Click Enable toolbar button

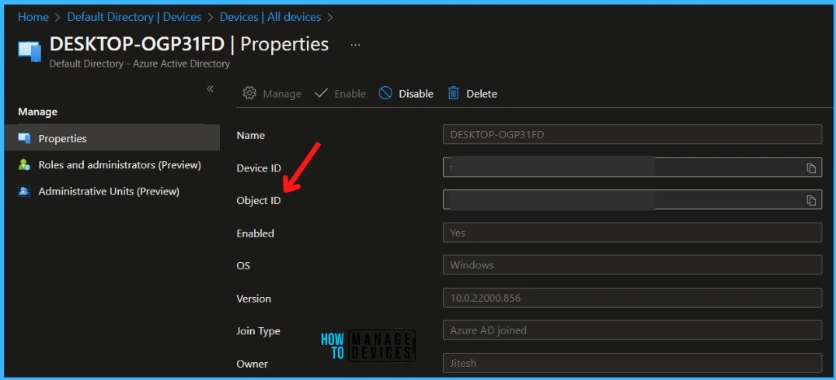pos(340,94)
